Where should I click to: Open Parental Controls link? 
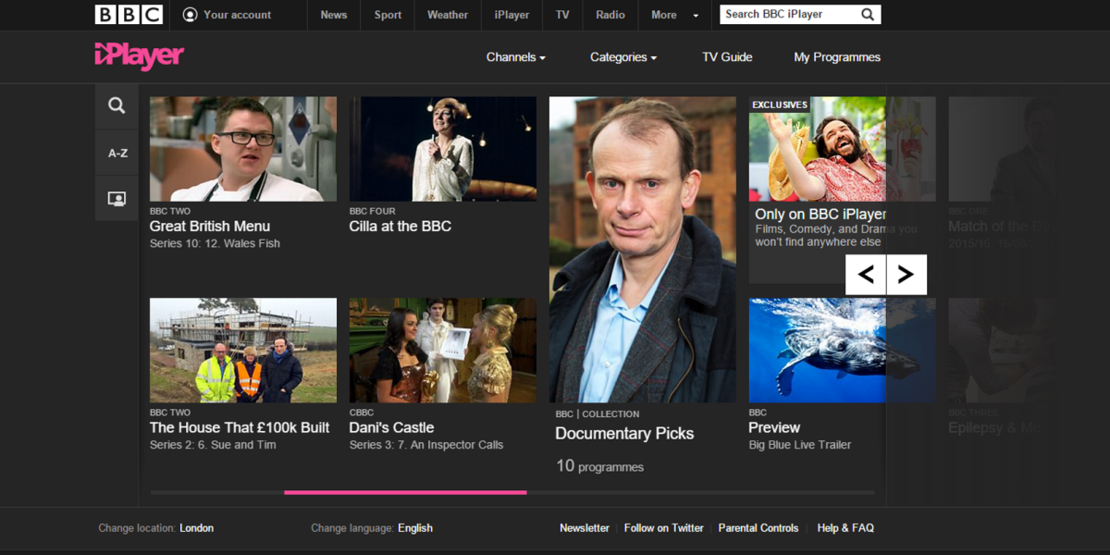758,528
